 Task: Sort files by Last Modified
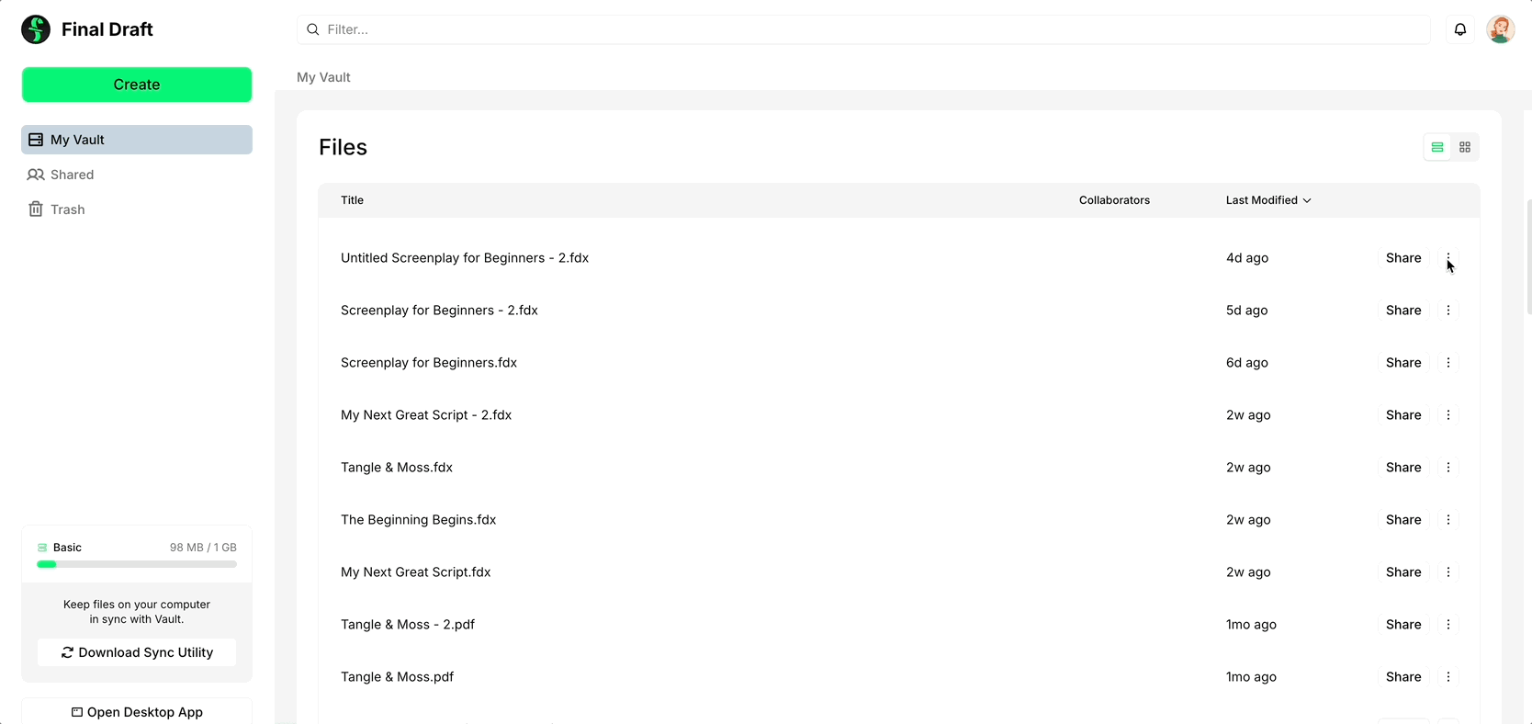(1267, 200)
